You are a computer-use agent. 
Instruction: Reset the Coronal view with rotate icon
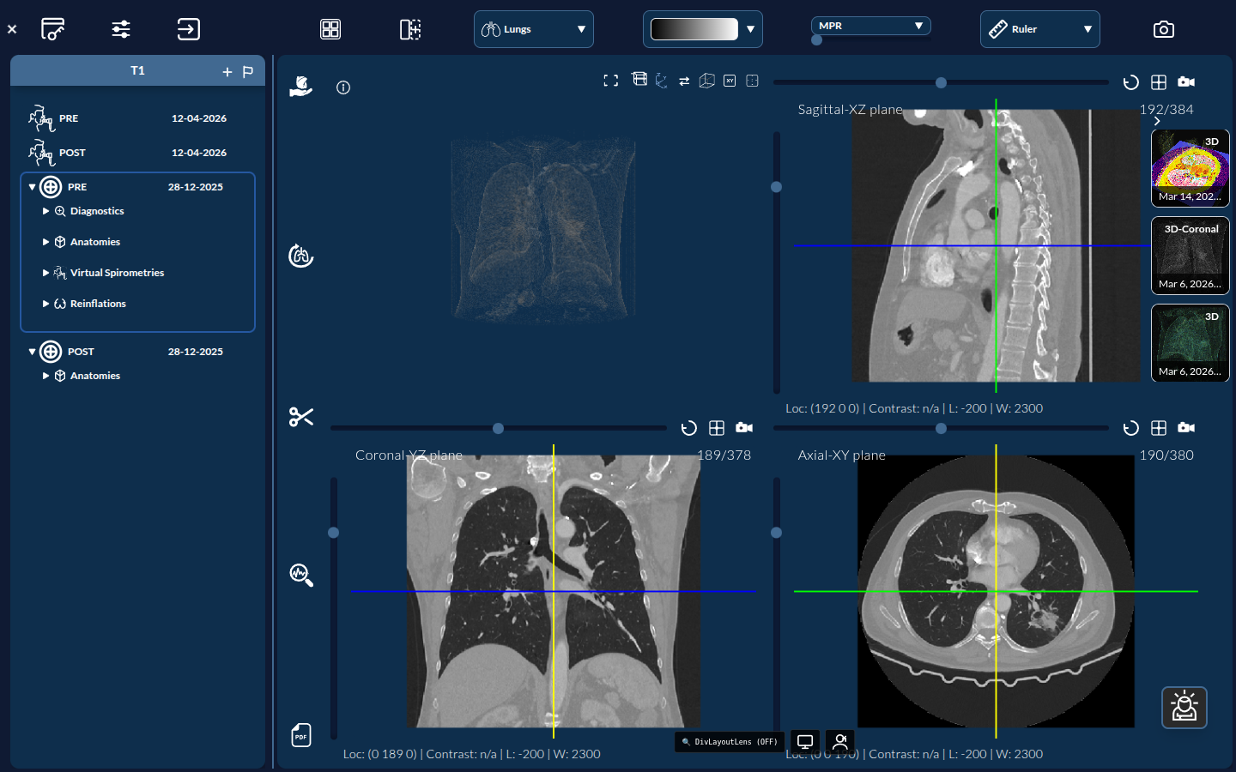(x=688, y=428)
